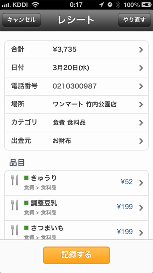This screenshot has height=273, width=153.
Task: Open the 出金元 お財布 row
Action: click(x=76, y=141)
